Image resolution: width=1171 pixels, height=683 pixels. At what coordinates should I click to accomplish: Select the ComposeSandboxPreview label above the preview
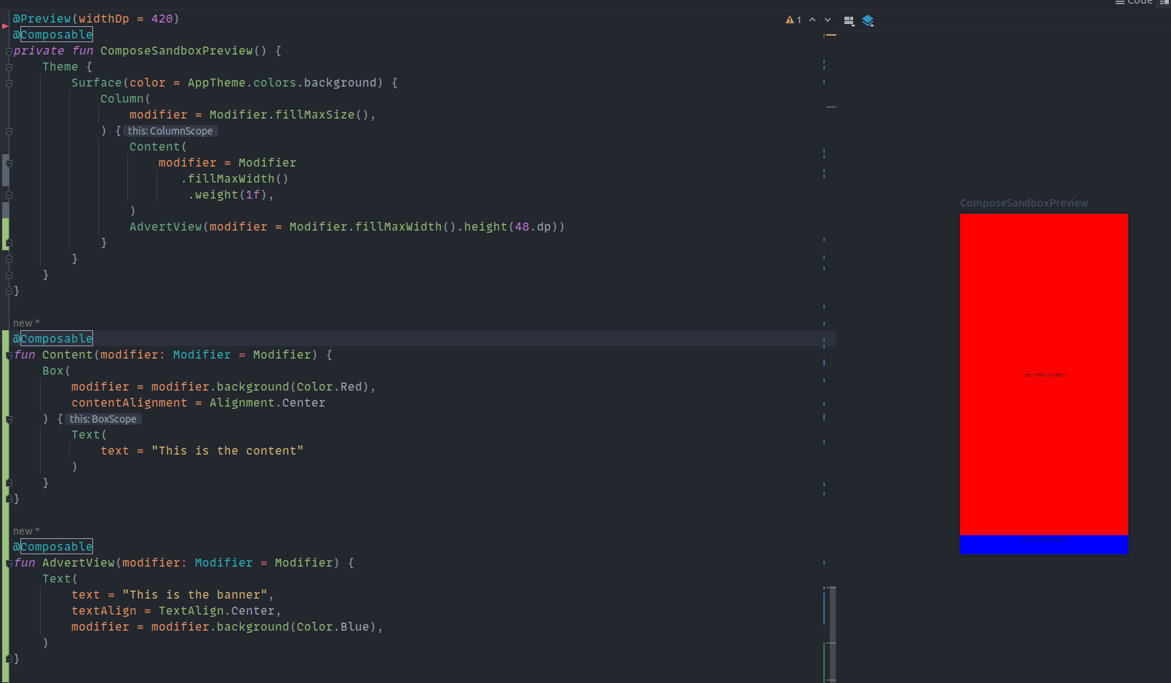click(1024, 203)
